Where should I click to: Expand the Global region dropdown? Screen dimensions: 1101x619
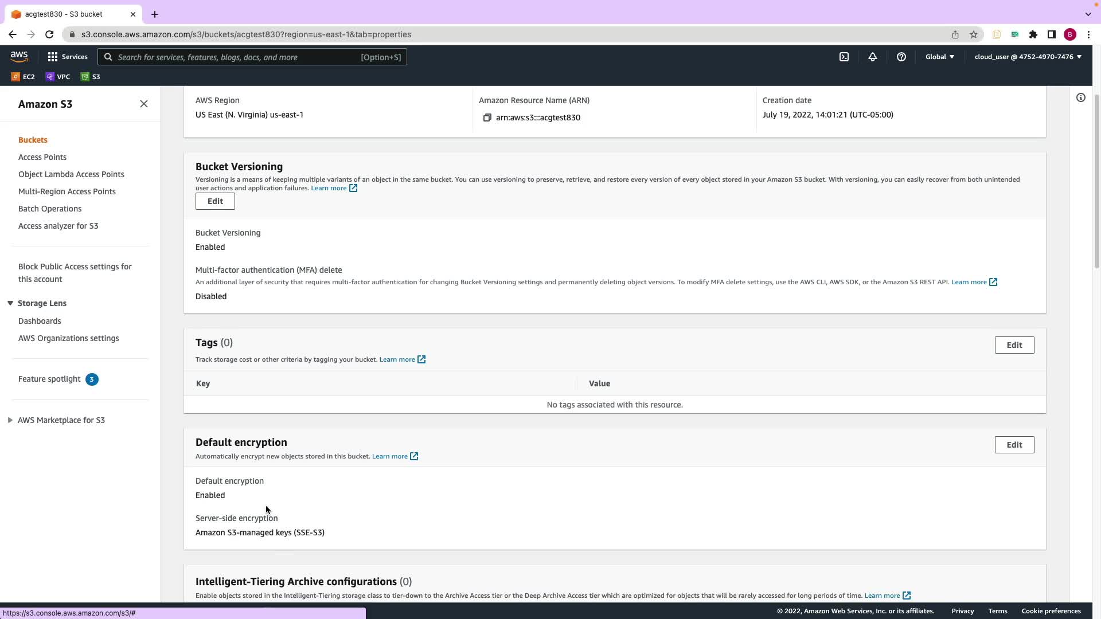(x=939, y=57)
